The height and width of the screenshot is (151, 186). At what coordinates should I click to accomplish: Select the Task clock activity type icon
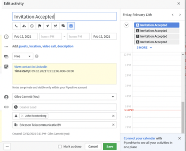[32, 26]
